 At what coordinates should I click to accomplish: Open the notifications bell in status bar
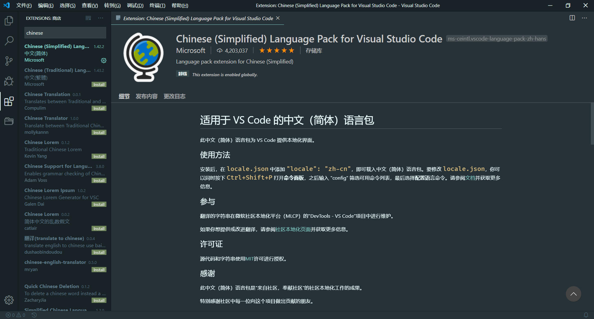tap(586, 315)
